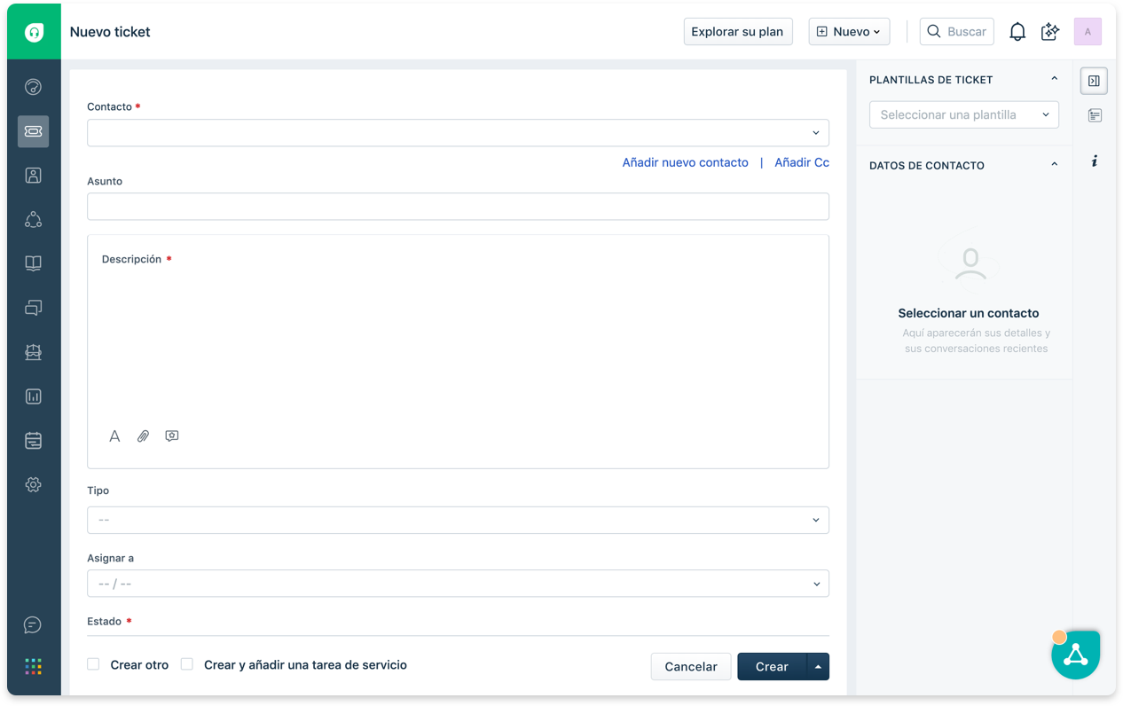Collapse the Datos de contacto section
Image resolution: width=1123 pixels, height=706 pixels.
point(1054,165)
